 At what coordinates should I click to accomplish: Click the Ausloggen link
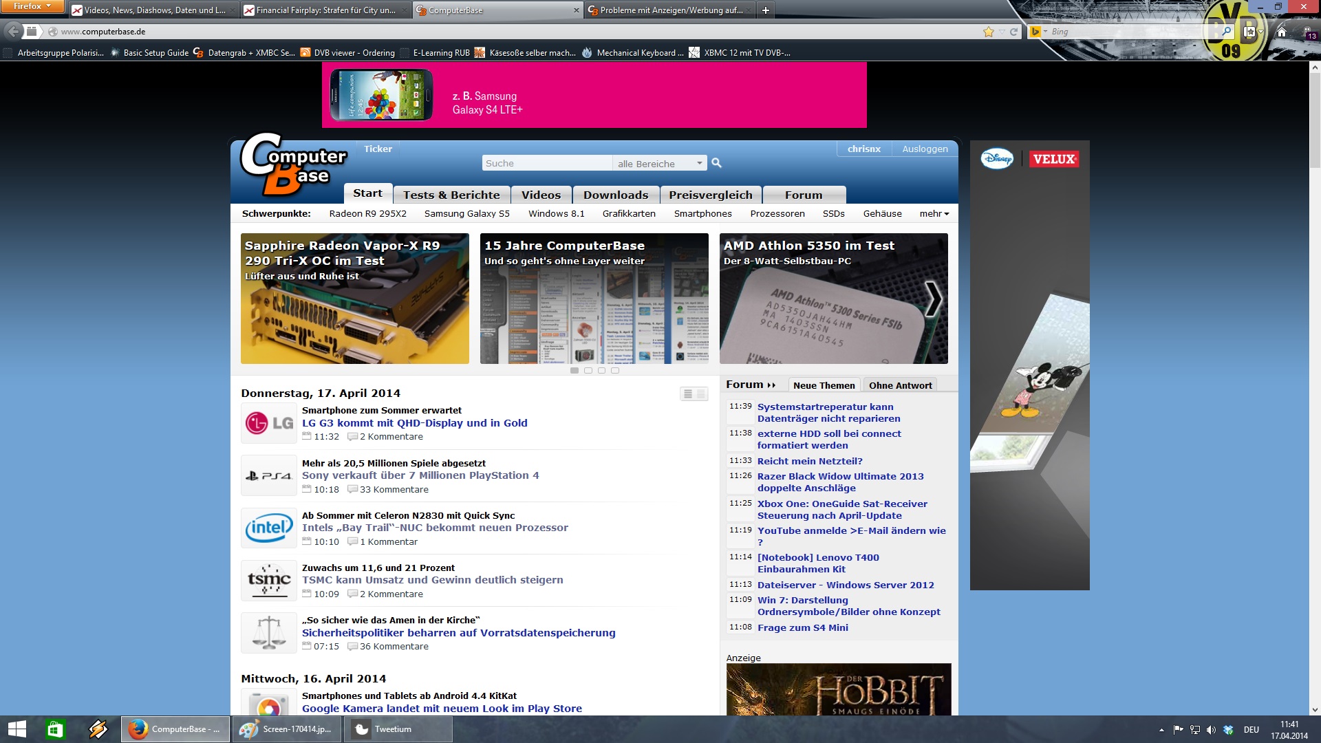click(925, 149)
